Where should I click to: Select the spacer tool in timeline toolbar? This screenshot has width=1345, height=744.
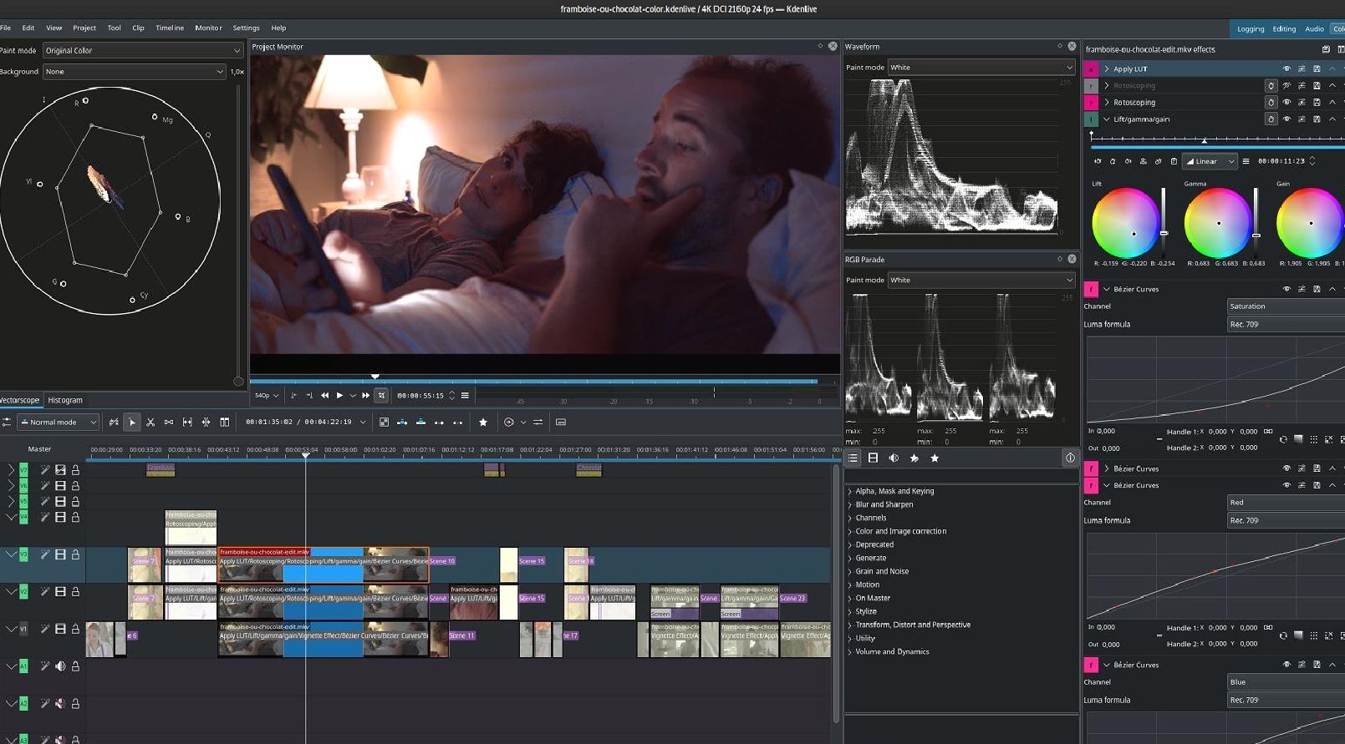point(169,423)
